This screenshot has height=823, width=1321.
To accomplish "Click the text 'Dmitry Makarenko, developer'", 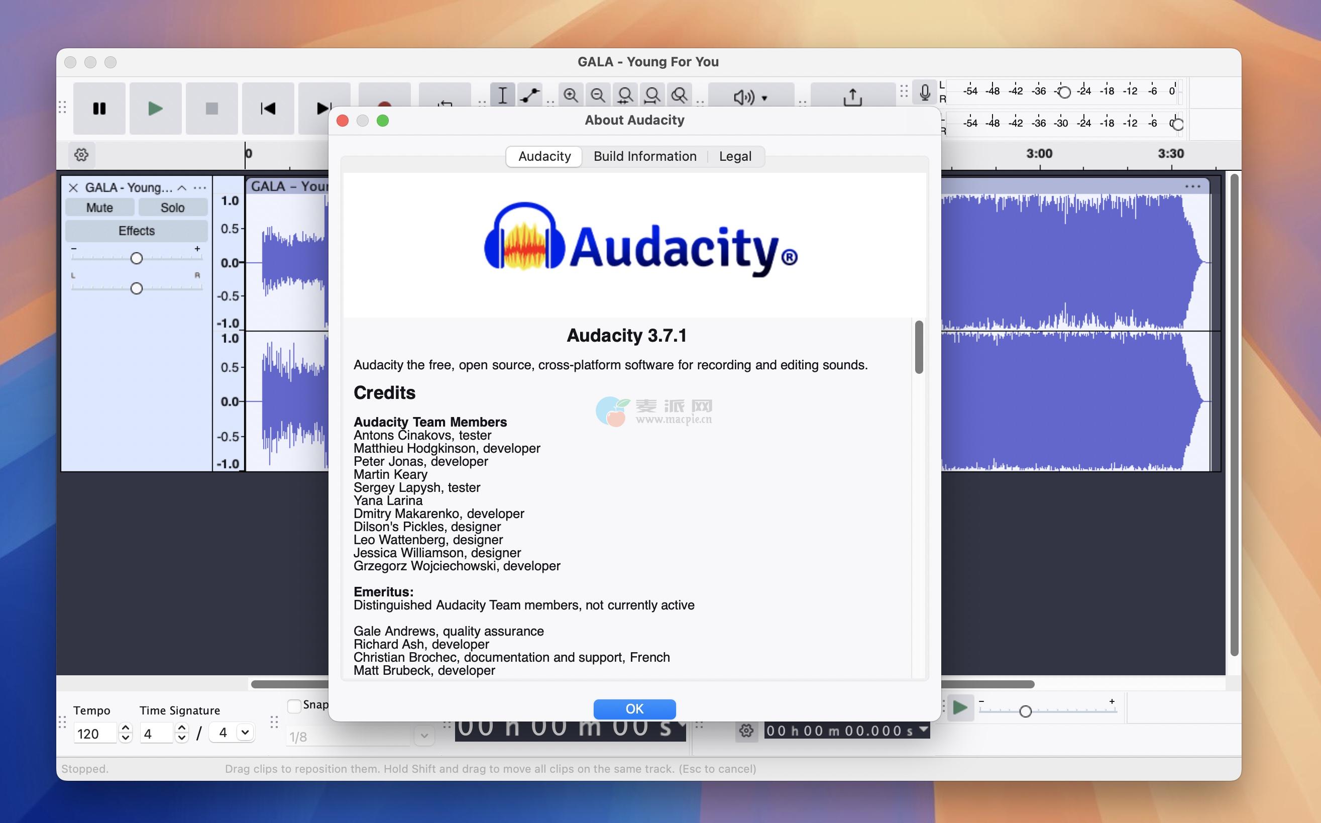I will (x=439, y=513).
